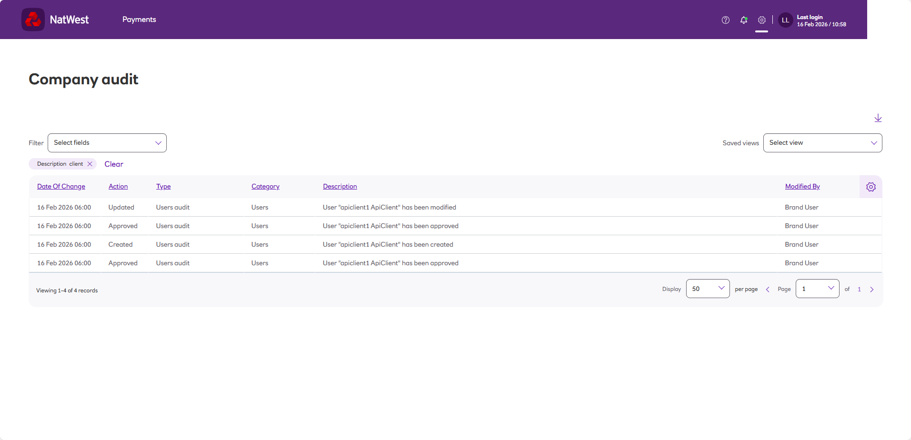This screenshot has height=440, width=911.
Task: Go to next page arrow
Action: pos(872,290)
